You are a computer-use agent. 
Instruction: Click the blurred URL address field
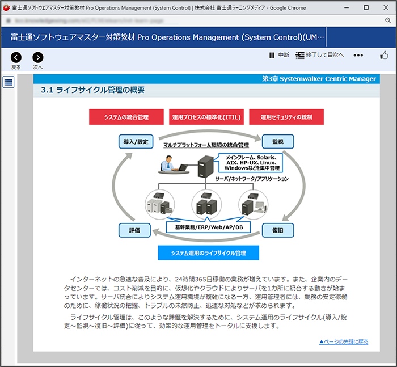(90, 20)
